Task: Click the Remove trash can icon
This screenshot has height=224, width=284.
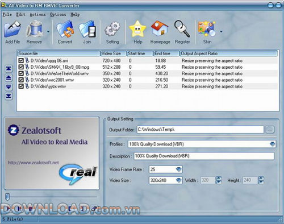Action: 34,30
